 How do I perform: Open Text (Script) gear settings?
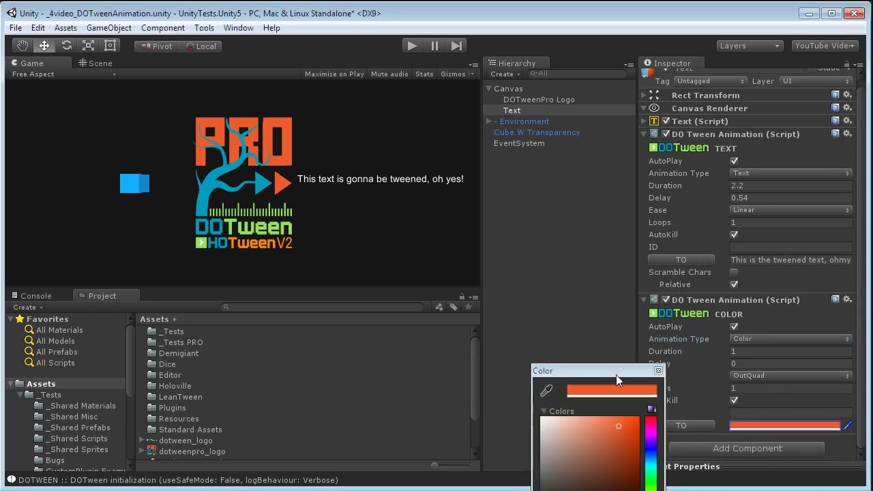(x=847, y=121)
